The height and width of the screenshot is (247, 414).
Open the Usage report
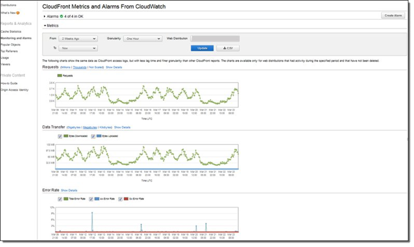coord(5,58)
